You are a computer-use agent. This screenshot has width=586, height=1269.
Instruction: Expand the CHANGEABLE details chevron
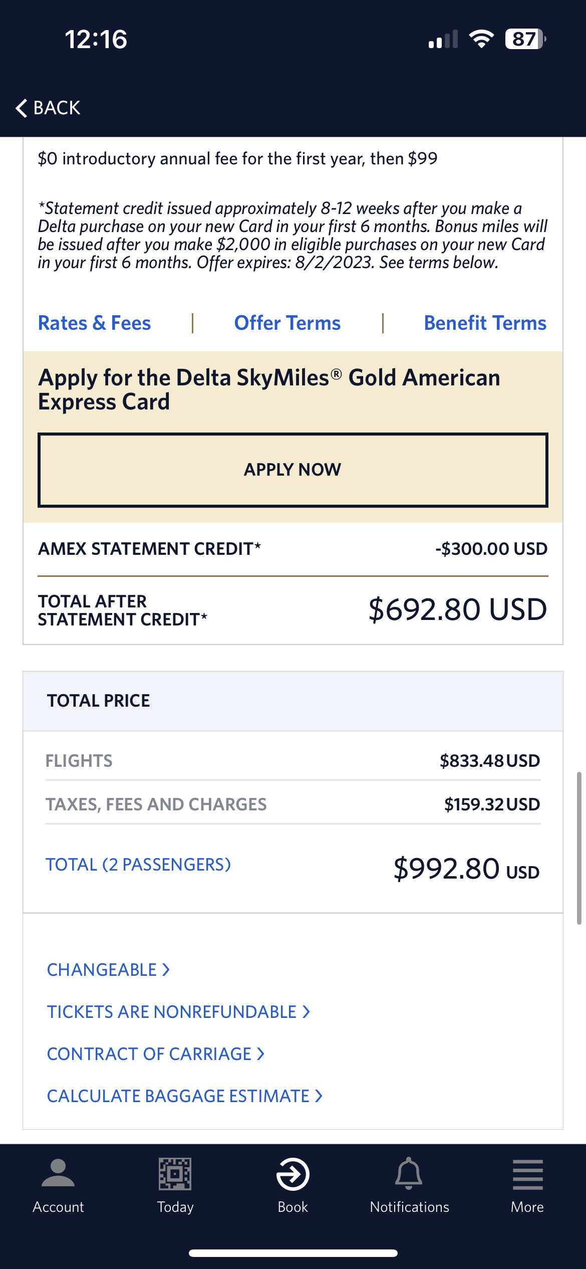(166, 970)
